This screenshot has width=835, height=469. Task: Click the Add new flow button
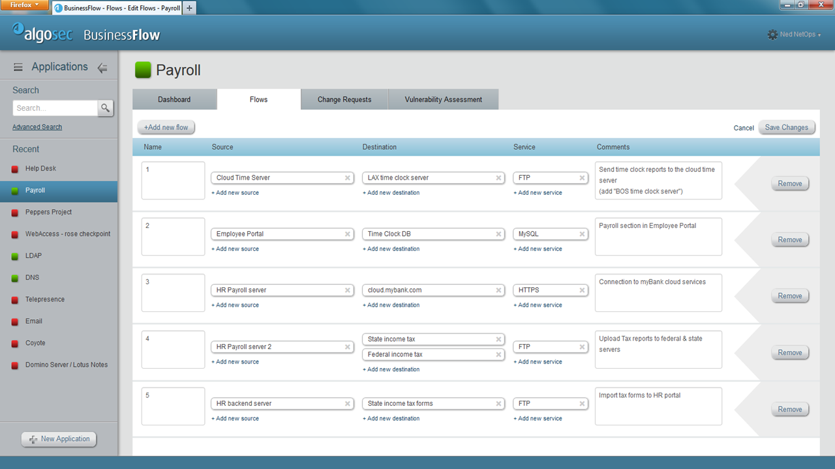(166, 128)
